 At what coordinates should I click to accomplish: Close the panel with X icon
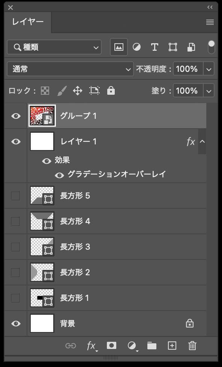(10, 8)
